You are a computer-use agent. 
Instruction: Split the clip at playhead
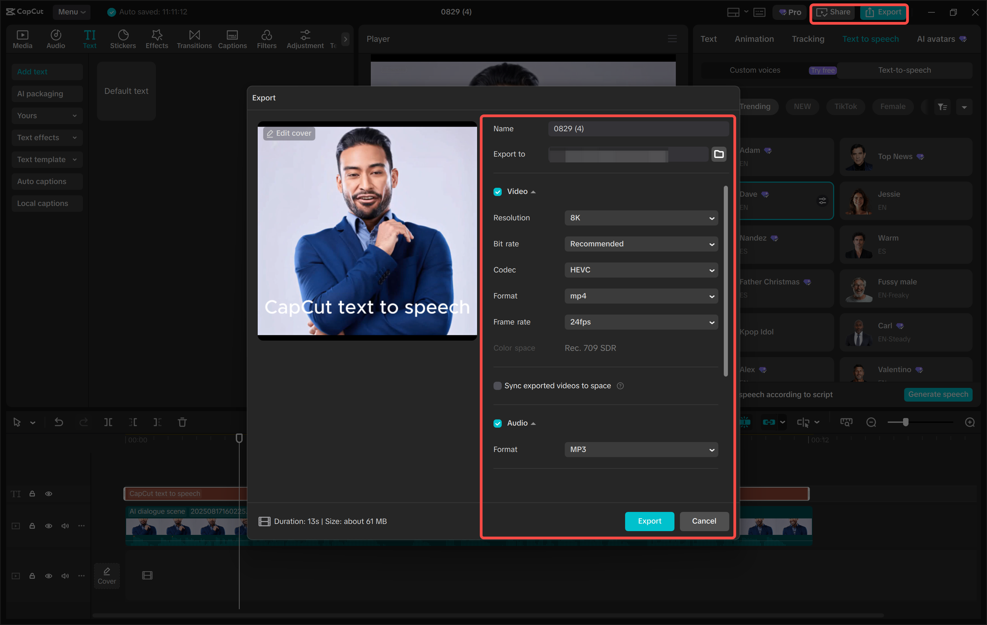pyautogui.click(x=108, y=422)
